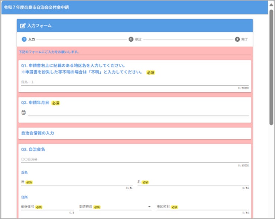
Task: Click the 令和7年度奈良市自治会交付金申請 page title
Action: [x=36, y=7]
